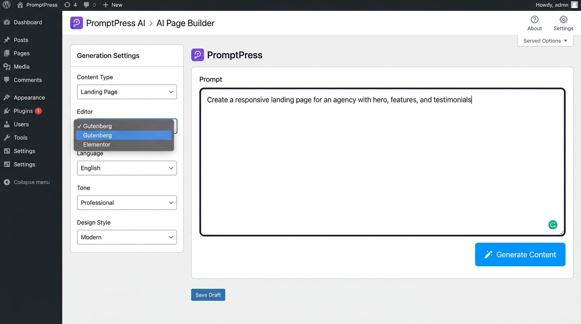
Task: Select the highlighted Gutenberg option
Action: (124, 135)
